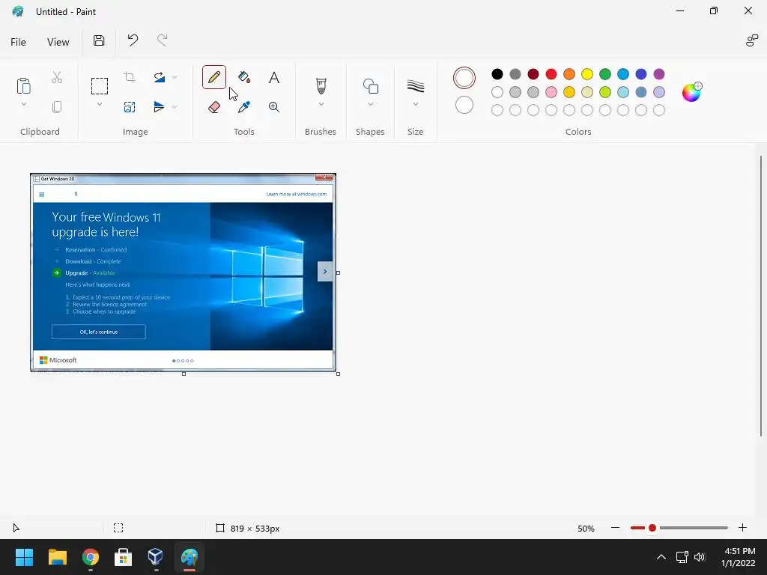Open the line Size icon
Screen dimensions: 767x575
pos(415,86)
